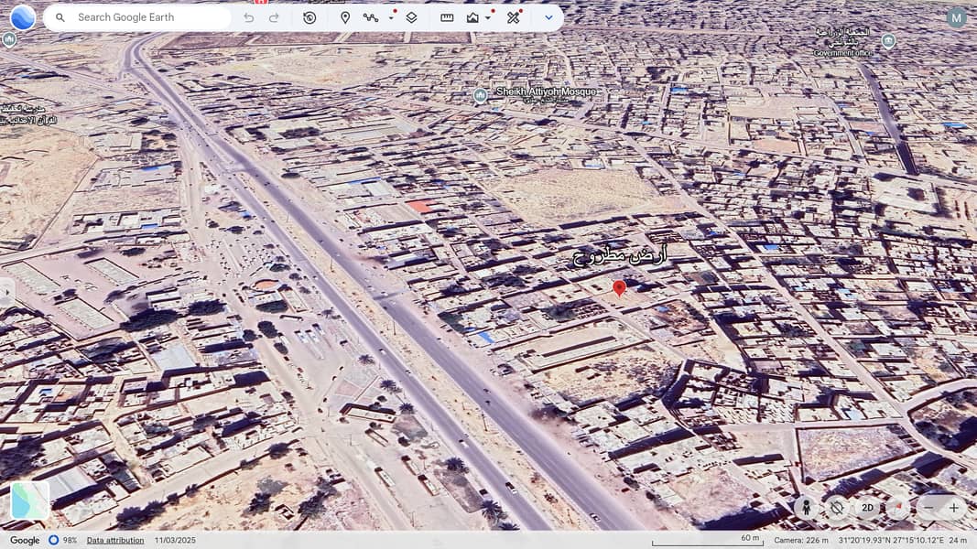
Task: Open the map layers panel icon
Action: (x=411, y=17)
